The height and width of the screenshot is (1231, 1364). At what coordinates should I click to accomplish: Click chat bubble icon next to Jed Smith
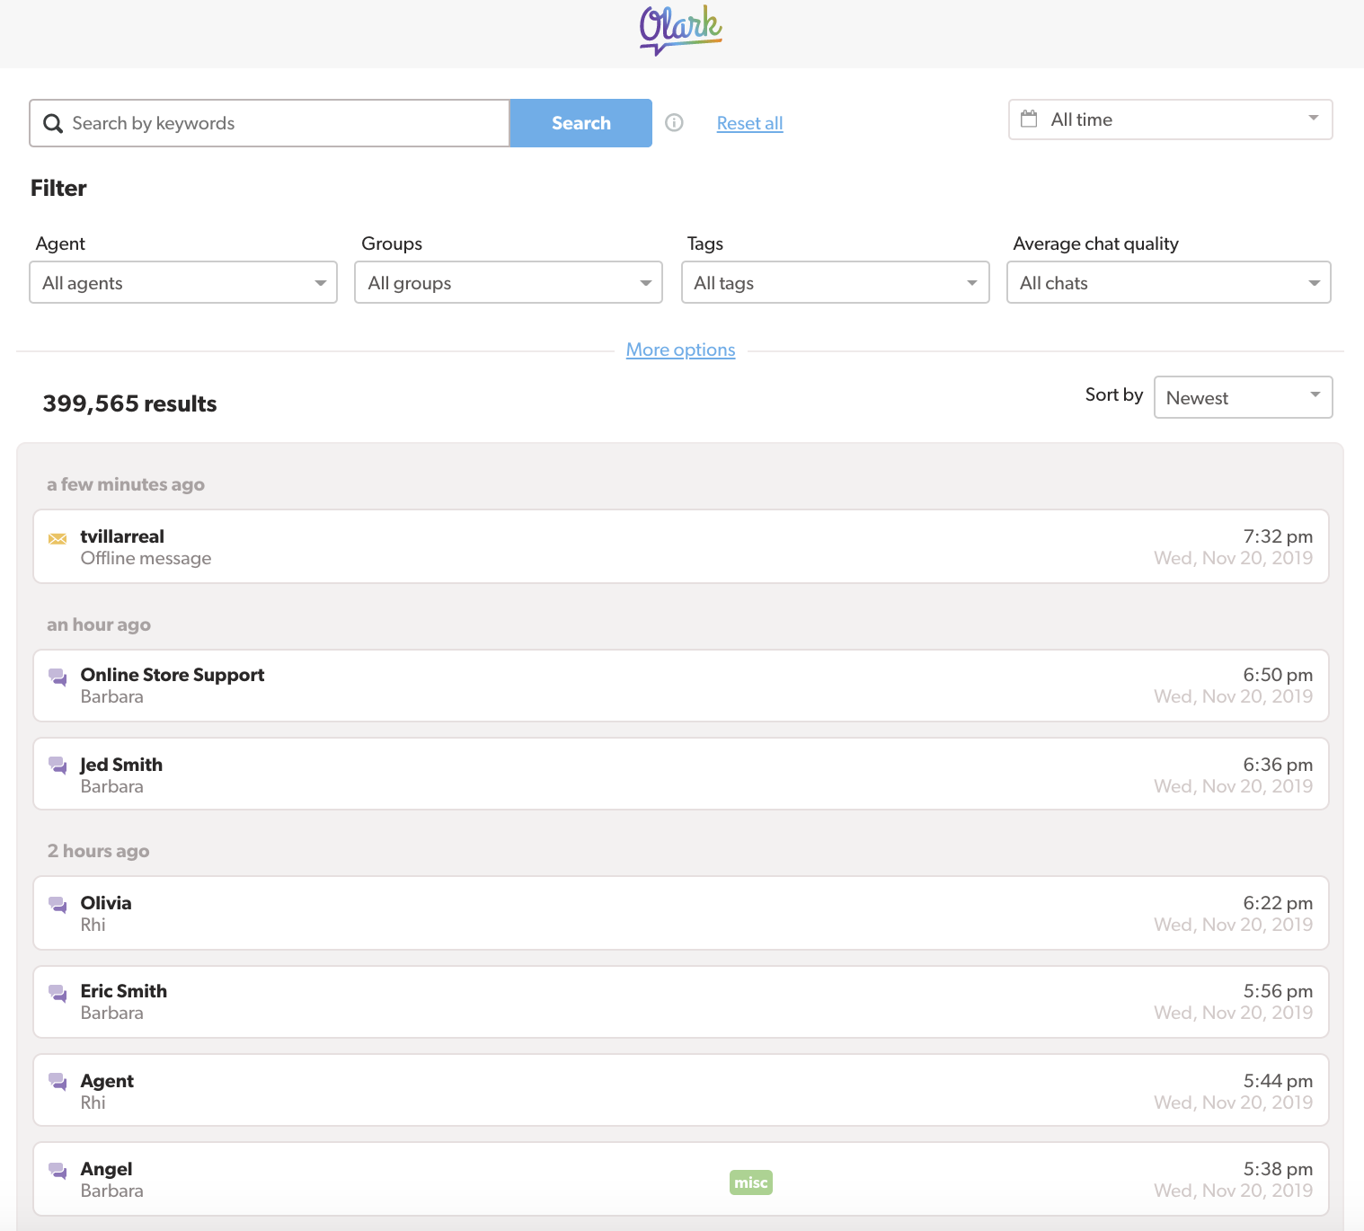pyautogui.click(x=58, y=766)
